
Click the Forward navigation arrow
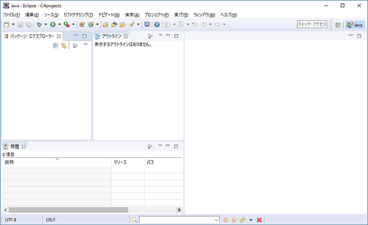pyautogui.click(x=218, y=24)
